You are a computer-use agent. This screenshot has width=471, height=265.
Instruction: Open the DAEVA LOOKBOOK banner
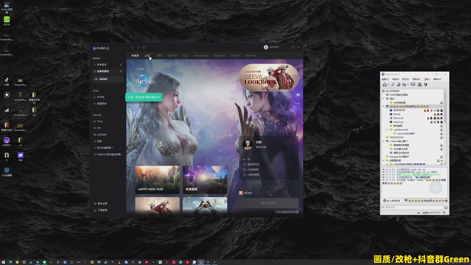click(x=269, y=77)
